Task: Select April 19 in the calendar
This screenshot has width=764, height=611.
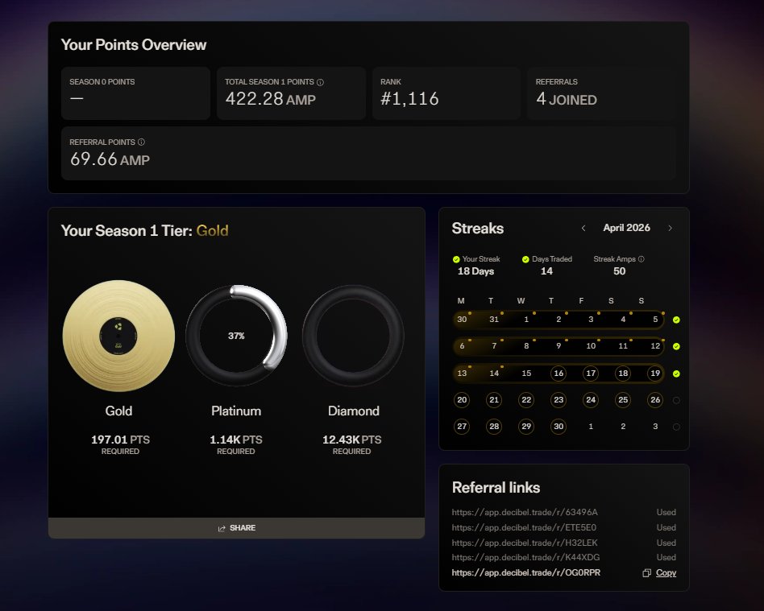Action: [655, 374]
